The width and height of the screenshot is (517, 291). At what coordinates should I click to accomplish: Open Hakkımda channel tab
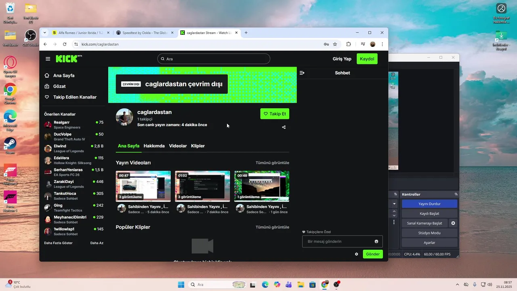154,146
